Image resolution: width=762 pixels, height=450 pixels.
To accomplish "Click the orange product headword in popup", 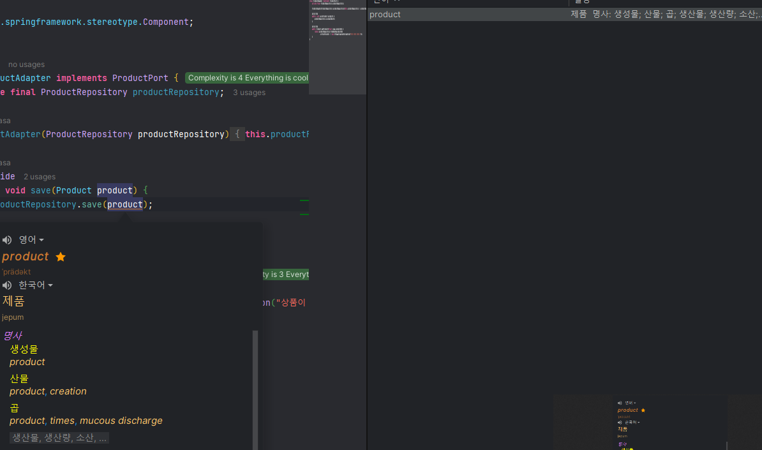I will pos(26,257).
